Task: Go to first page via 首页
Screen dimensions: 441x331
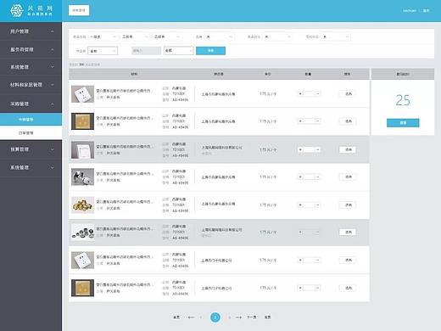Action: [176, 317]
